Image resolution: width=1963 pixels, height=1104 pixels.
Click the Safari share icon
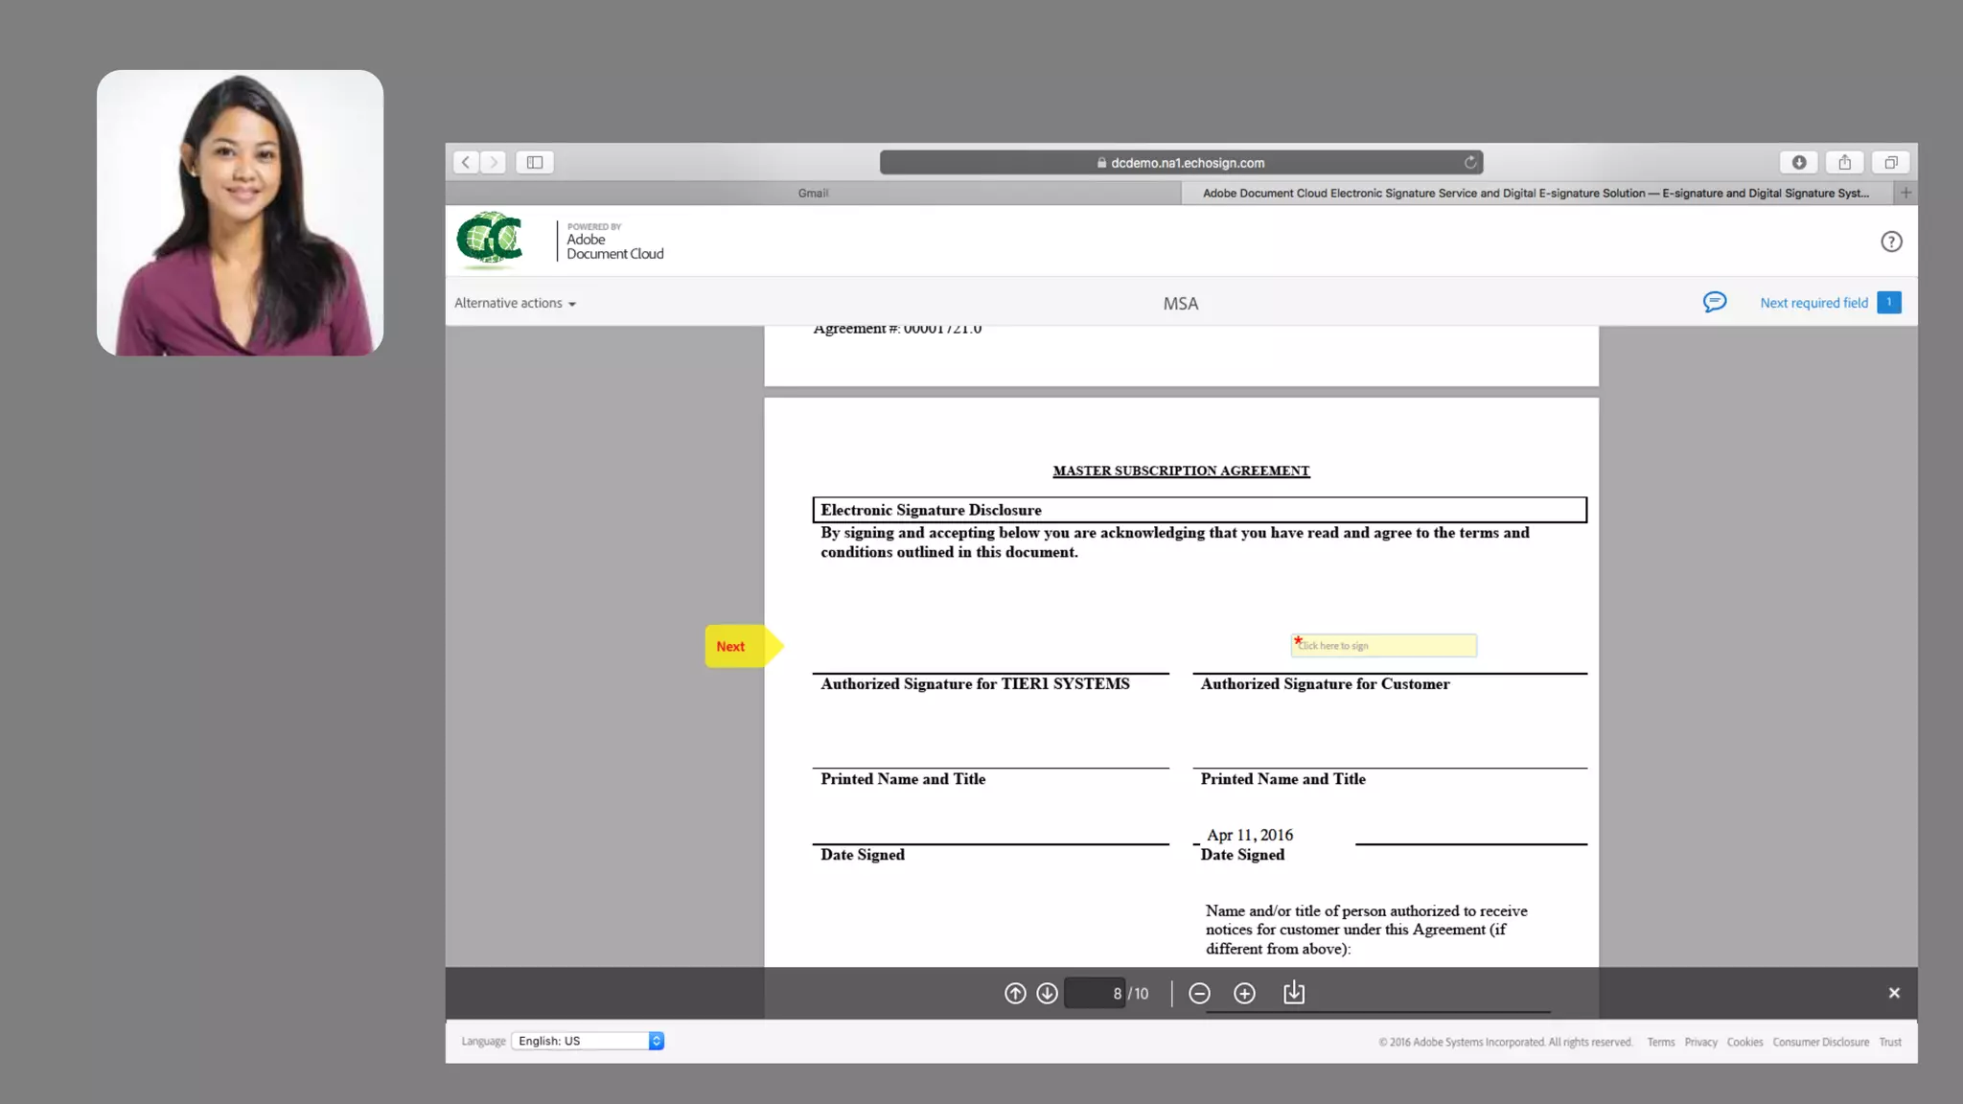(1844, 162)
